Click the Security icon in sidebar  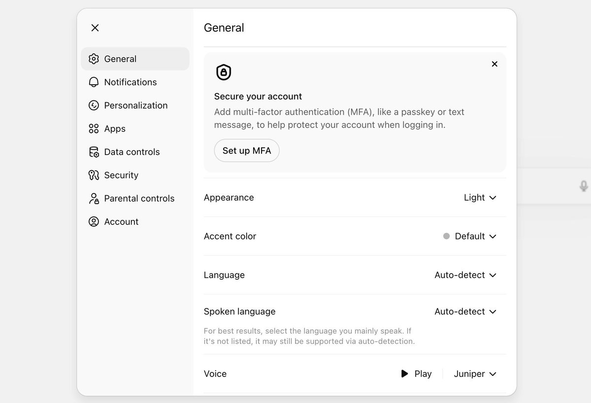[94, 175]
